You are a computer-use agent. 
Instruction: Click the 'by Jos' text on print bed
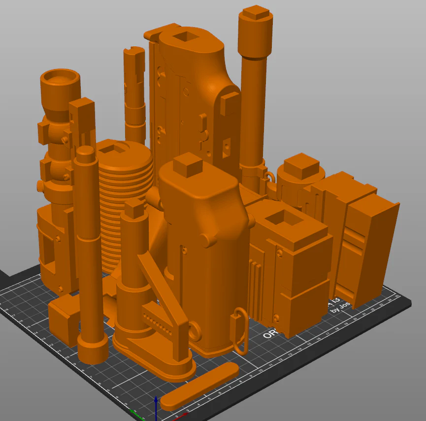[341, 307]
